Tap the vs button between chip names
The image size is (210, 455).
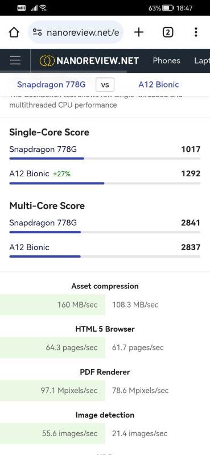click(105, 85)
